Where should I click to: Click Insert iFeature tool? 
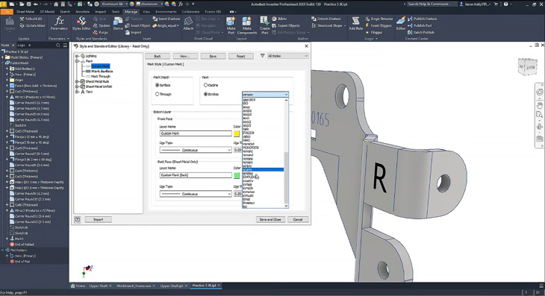166,19
